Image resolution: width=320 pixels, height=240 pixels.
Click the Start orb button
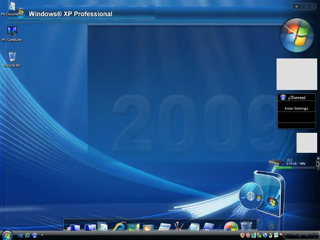pyautogui.click(x=7, y=235)
